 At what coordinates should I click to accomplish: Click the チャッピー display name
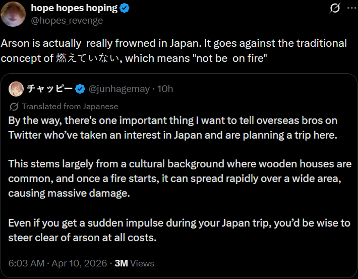point(49,89)
